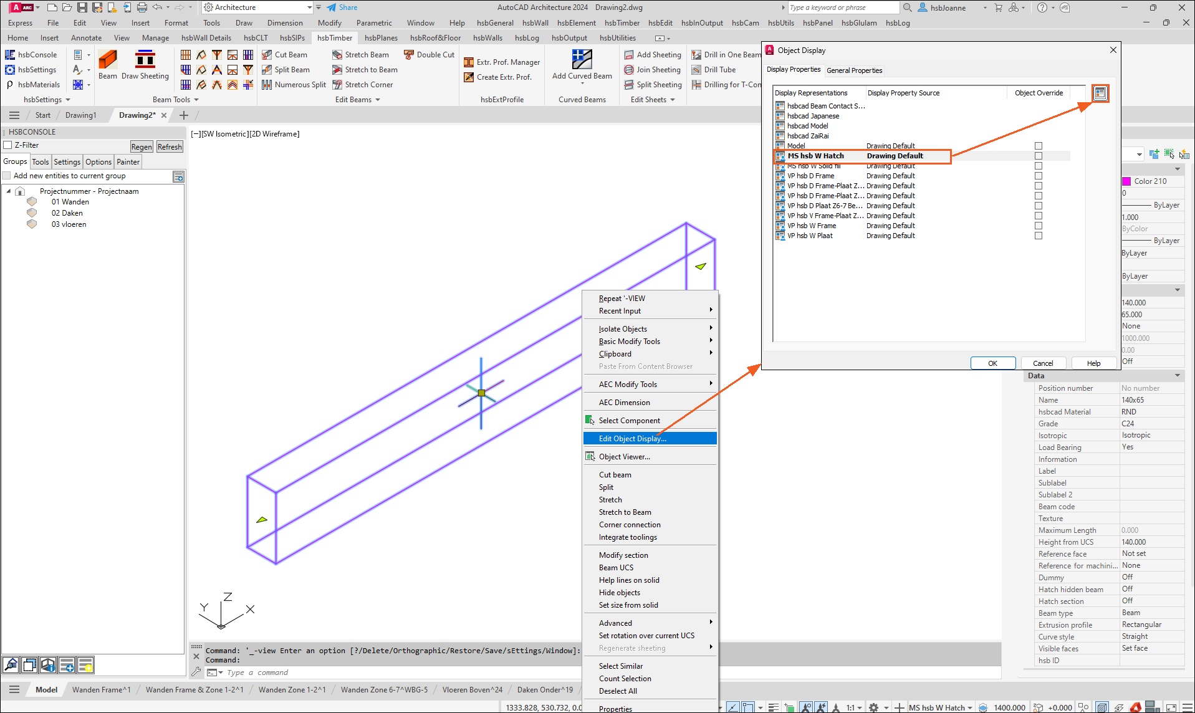
Task: Activate the Drill Tube tool
Action: click(714, 70)
